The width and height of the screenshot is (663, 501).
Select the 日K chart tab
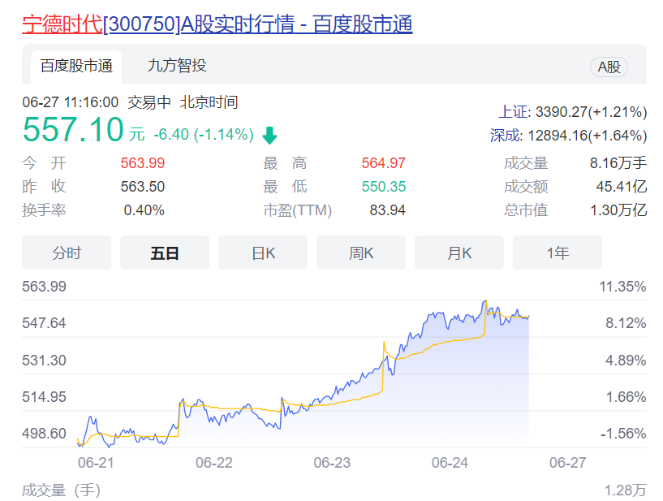(x=263, y=253)
